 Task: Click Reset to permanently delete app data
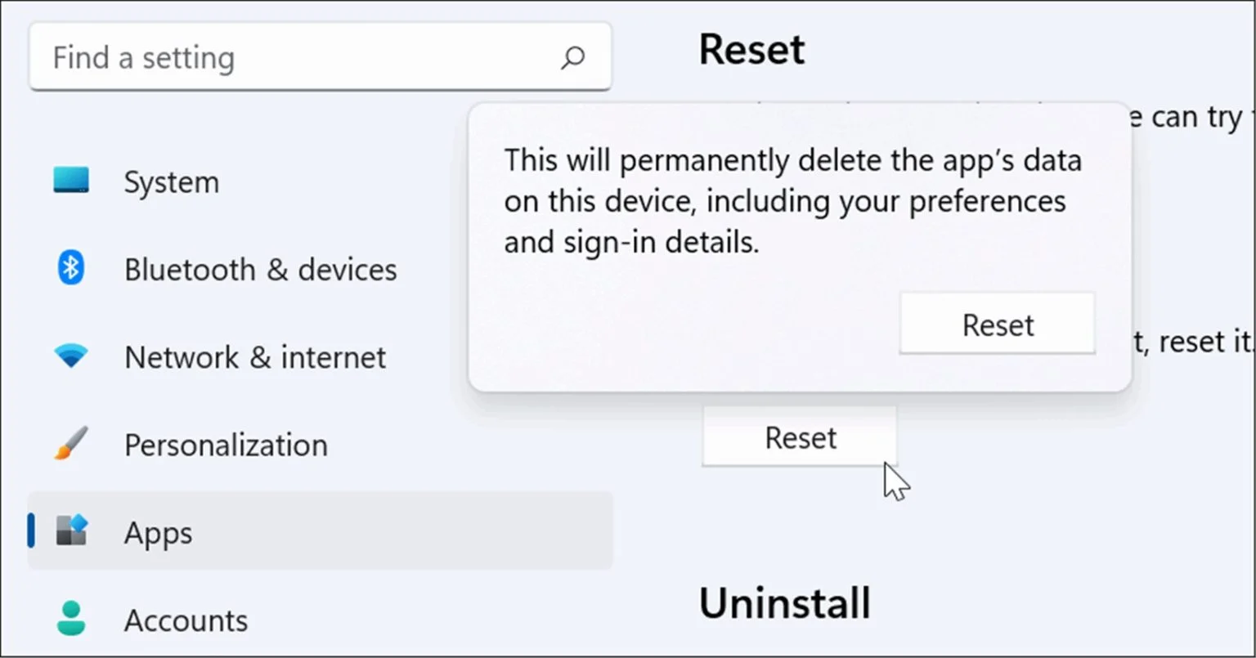tap(997, 324)
